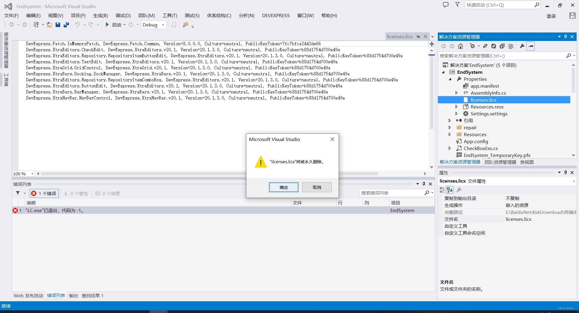This screenshot has width=579, height=313.
Task: Click the 启动 start button label
Action: (117, 25)
